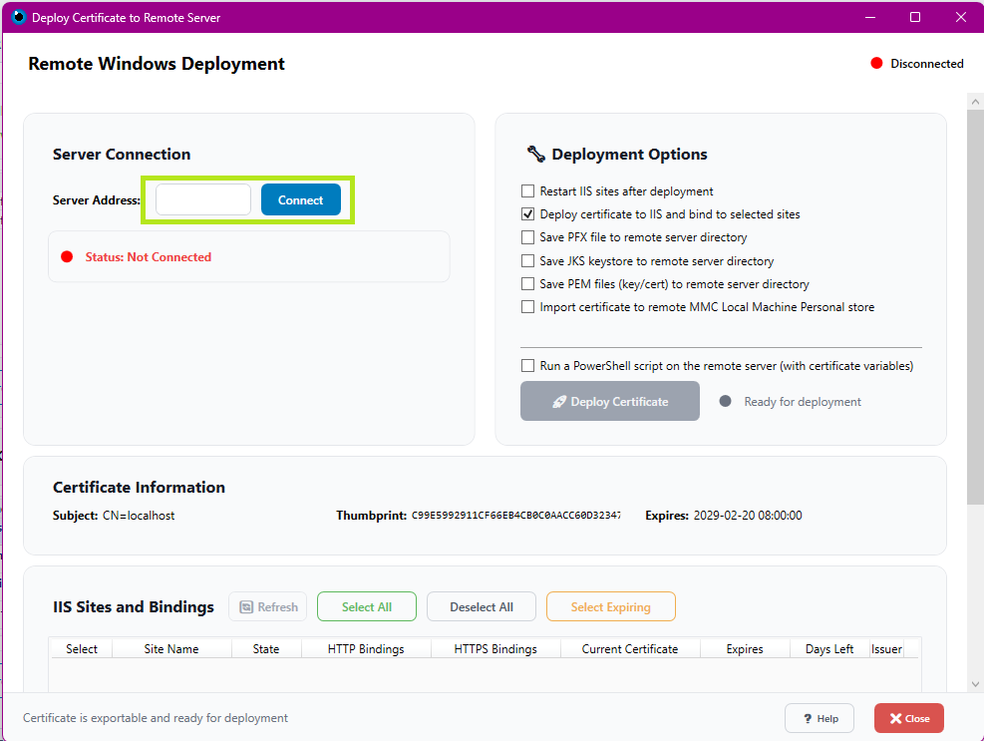Click the red Disconnected status dot
Viewport: 984px width, 741px height.
point(876,64)
